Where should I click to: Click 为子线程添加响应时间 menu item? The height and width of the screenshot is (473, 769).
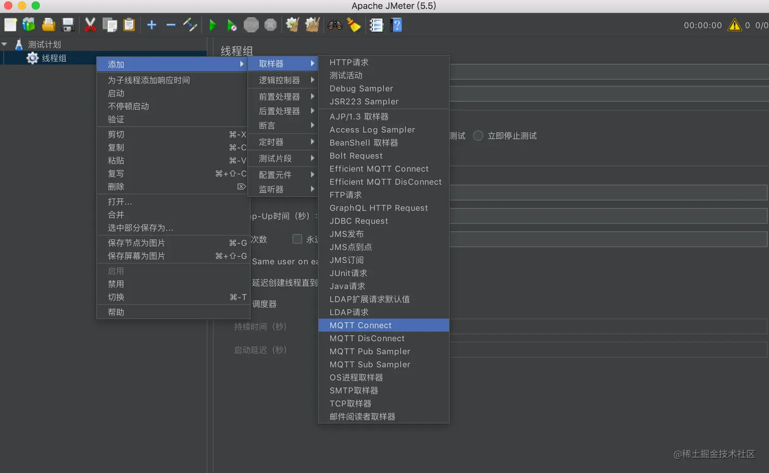[x=172, y=80]
